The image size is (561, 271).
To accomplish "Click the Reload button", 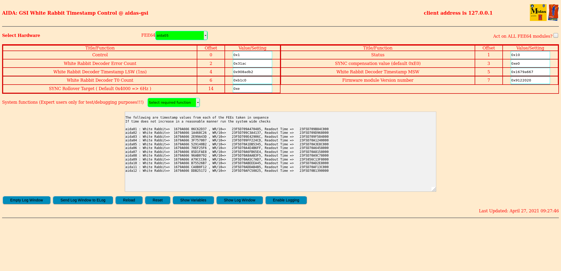I will click(x=129, y=200).
